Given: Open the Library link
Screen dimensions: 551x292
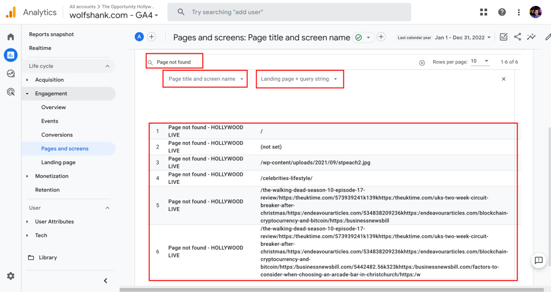Looking at the screenshot, I should [48, 258].
